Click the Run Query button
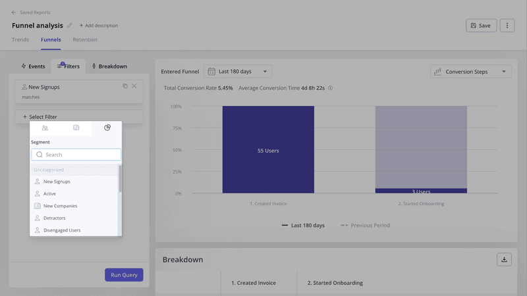 124,275
